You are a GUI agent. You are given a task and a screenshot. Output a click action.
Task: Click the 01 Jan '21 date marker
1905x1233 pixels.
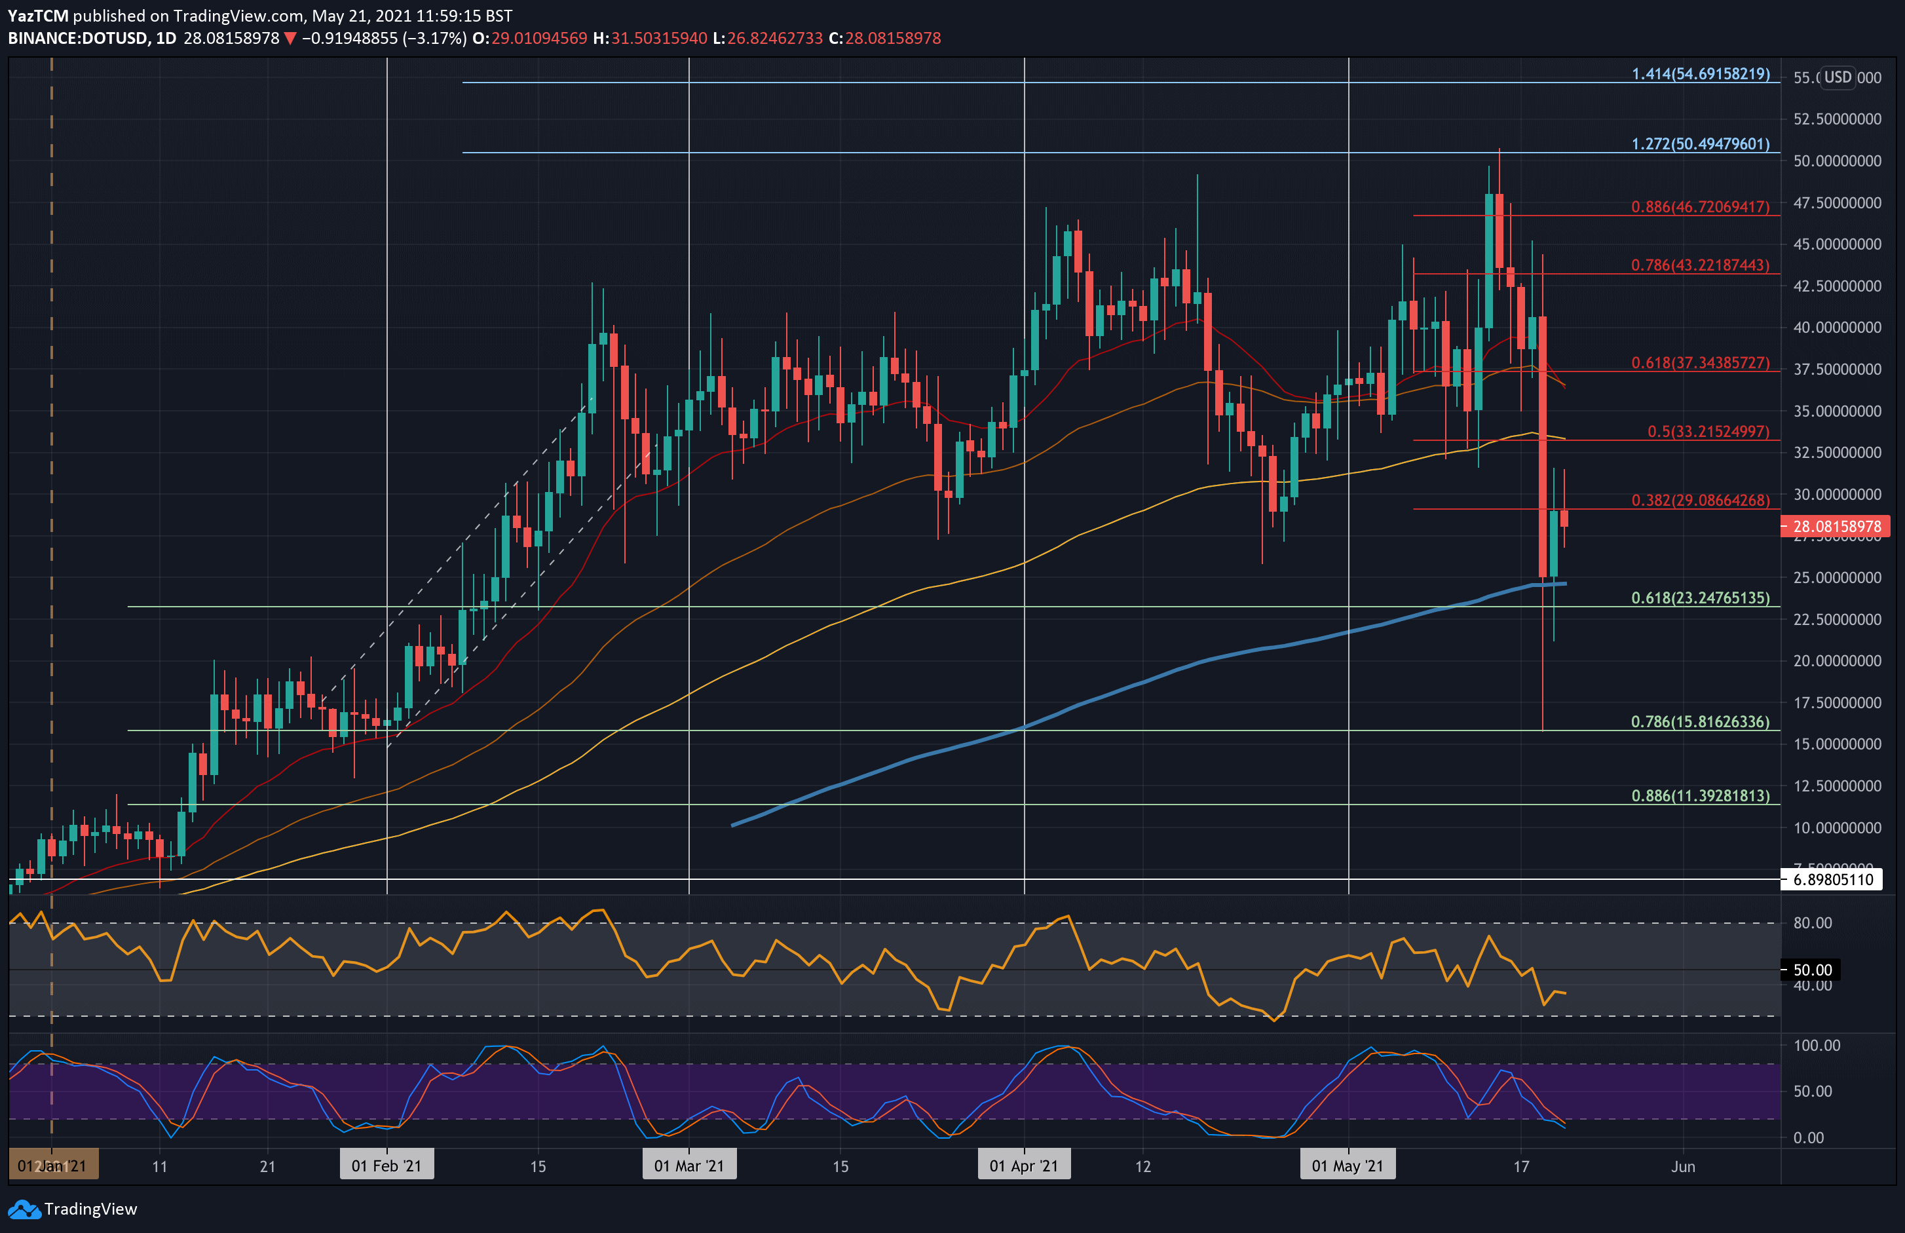click(53, 1166)
